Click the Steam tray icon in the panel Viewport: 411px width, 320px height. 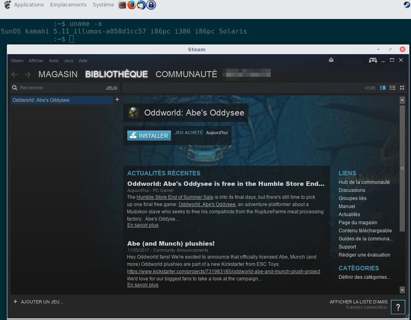point(407,5)
